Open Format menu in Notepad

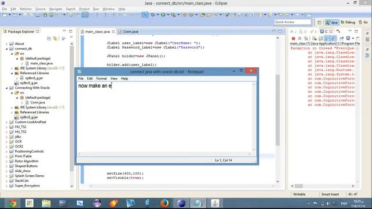coord(101,78)
